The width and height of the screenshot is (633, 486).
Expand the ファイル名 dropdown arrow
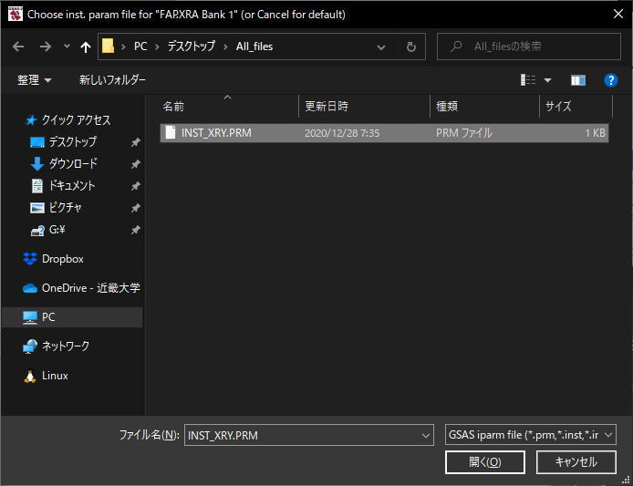(x=426, y=436)
